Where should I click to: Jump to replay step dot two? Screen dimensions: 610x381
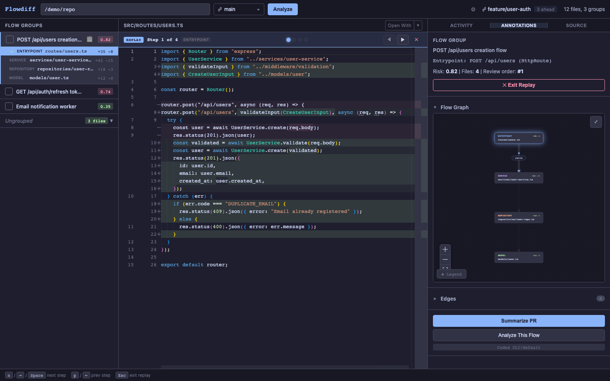[294, 40]
